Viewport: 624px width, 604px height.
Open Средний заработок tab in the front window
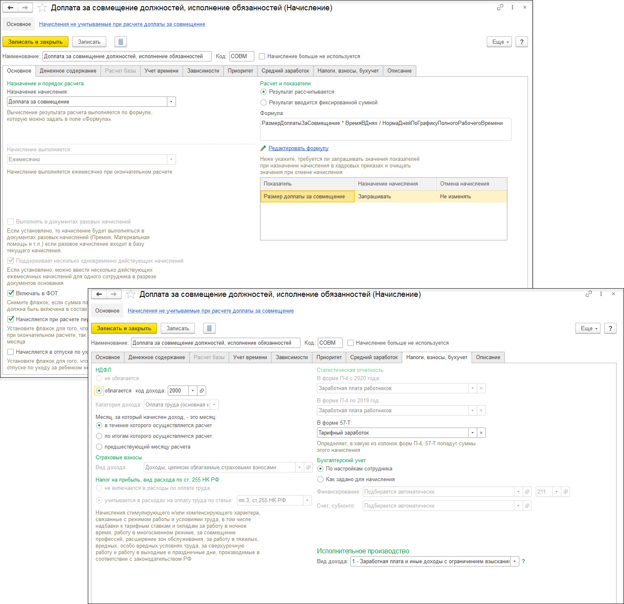tap(374, 357)
